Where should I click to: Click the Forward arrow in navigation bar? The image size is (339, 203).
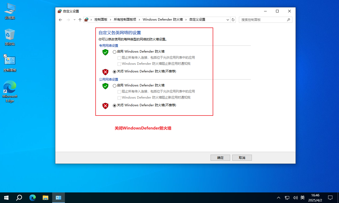[68, 20]
